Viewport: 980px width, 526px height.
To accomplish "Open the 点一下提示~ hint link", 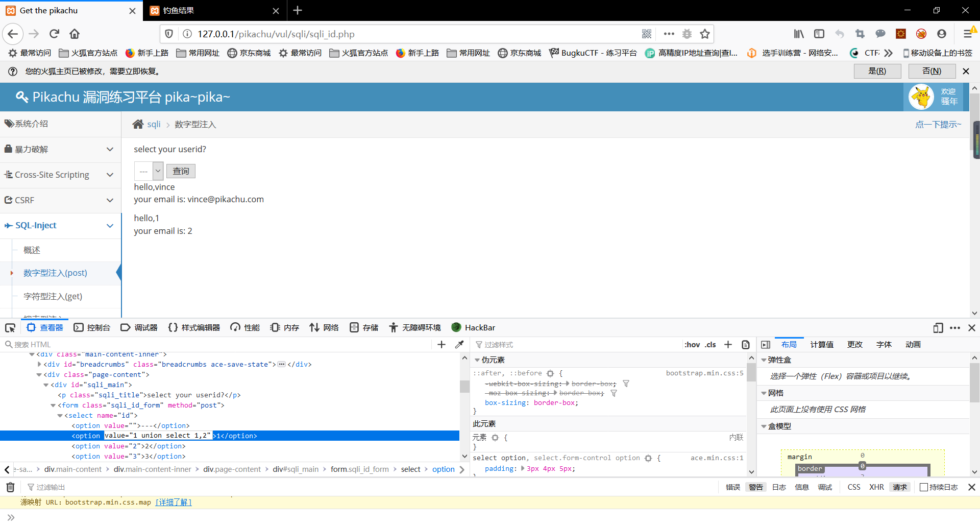I will pos(938,124).
